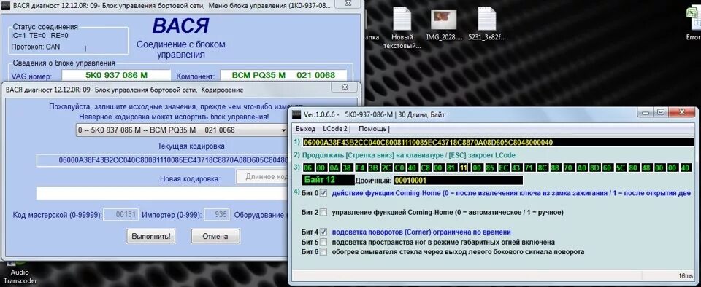Select byte cell 2C

tap(386, 168)
